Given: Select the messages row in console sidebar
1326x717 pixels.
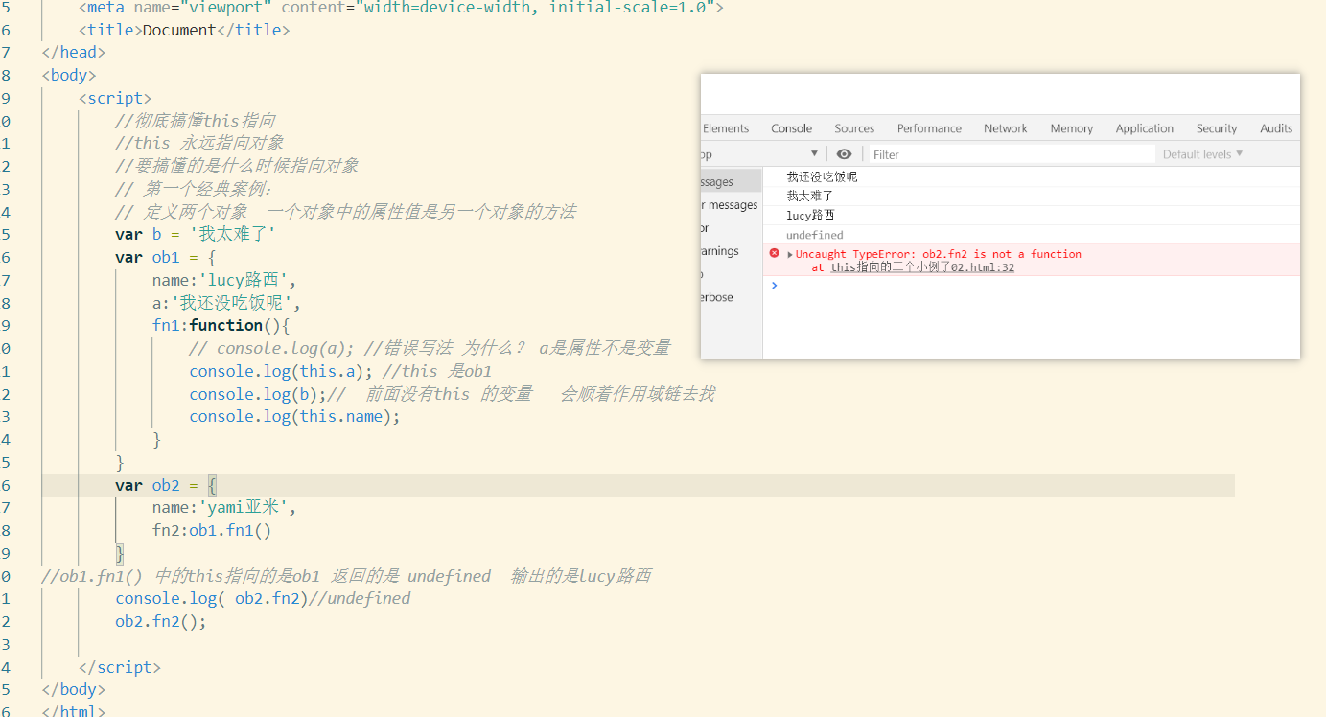Looking at the screenshot, I should point(732,182).
